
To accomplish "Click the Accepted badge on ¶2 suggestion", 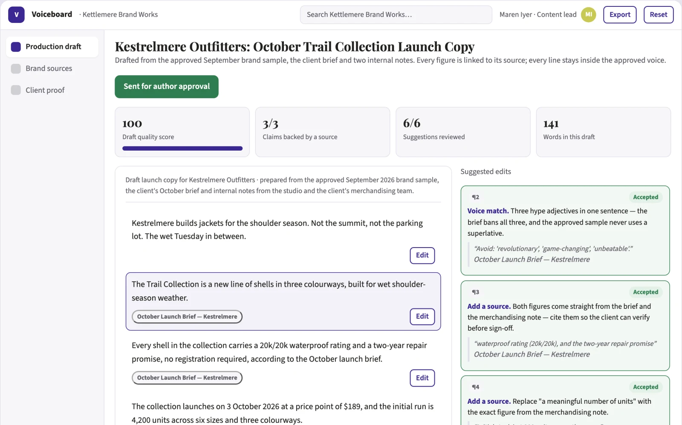I will click(645, 197).
